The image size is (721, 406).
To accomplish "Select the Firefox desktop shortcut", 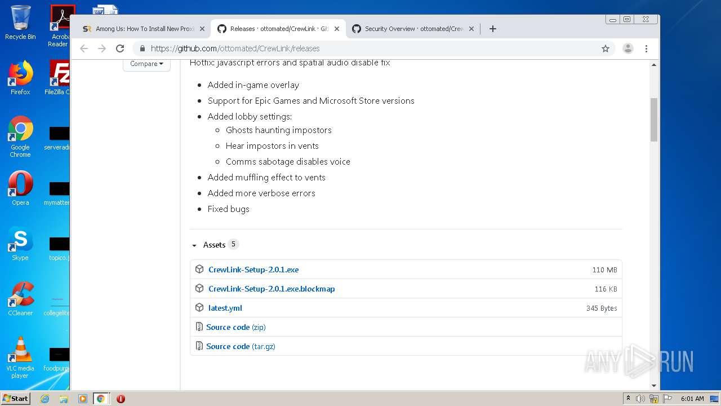I will point(20,78).
